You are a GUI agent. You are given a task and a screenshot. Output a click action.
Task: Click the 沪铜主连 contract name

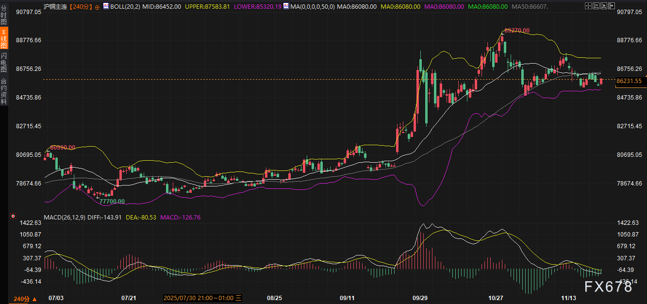click(55, 7)
